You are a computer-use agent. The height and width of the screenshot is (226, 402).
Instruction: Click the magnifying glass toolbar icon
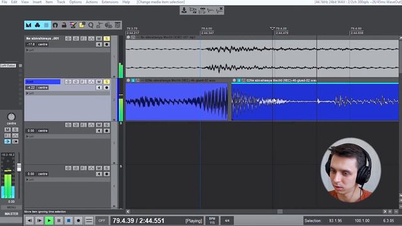[x=90, y=25]
